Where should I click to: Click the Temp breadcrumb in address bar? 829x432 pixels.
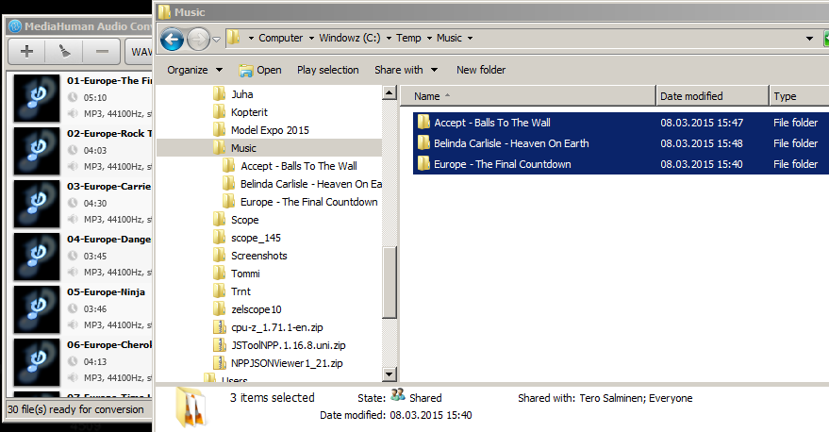click(408, 38)
